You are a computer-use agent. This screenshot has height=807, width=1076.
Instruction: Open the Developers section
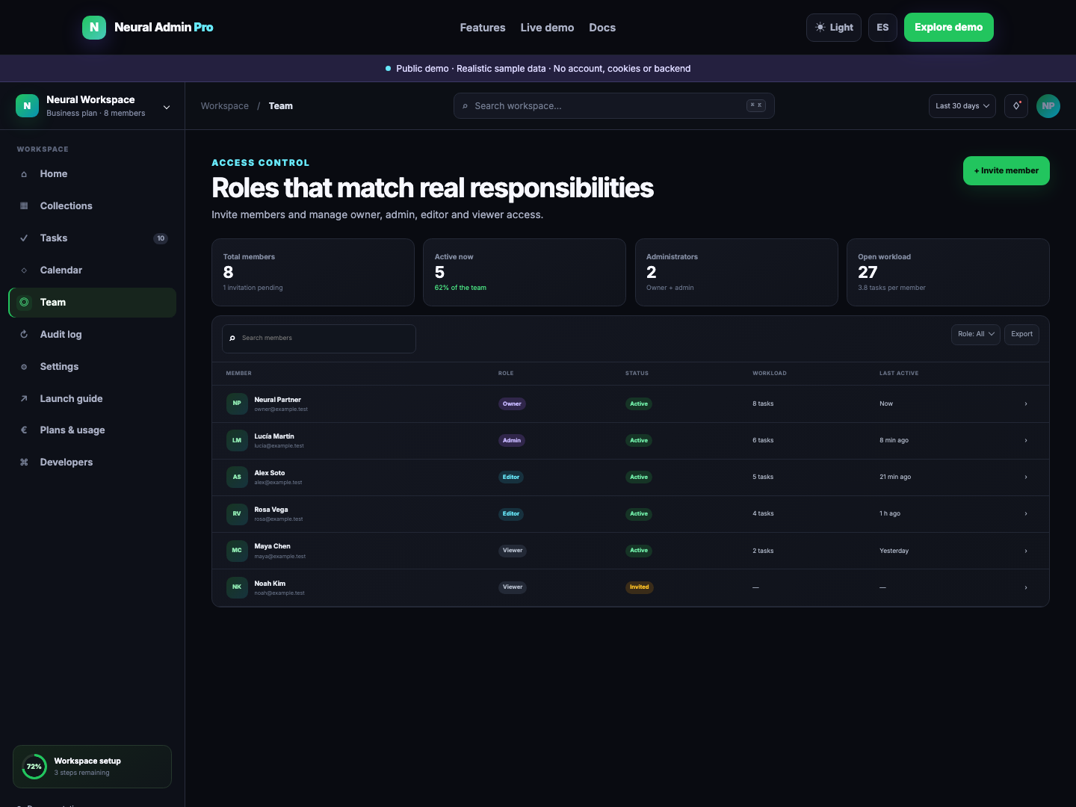pyautogui.click(x=93, y=463)
